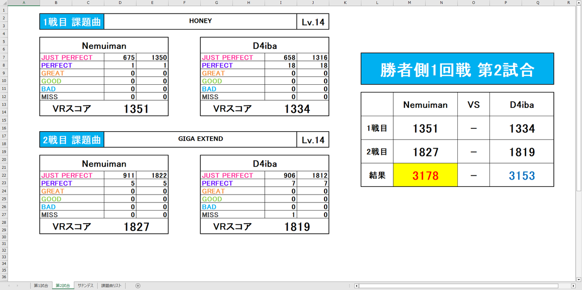Open the サドンデス sheet tab
This screenshot has width=582, height=290.
(86, 286)
